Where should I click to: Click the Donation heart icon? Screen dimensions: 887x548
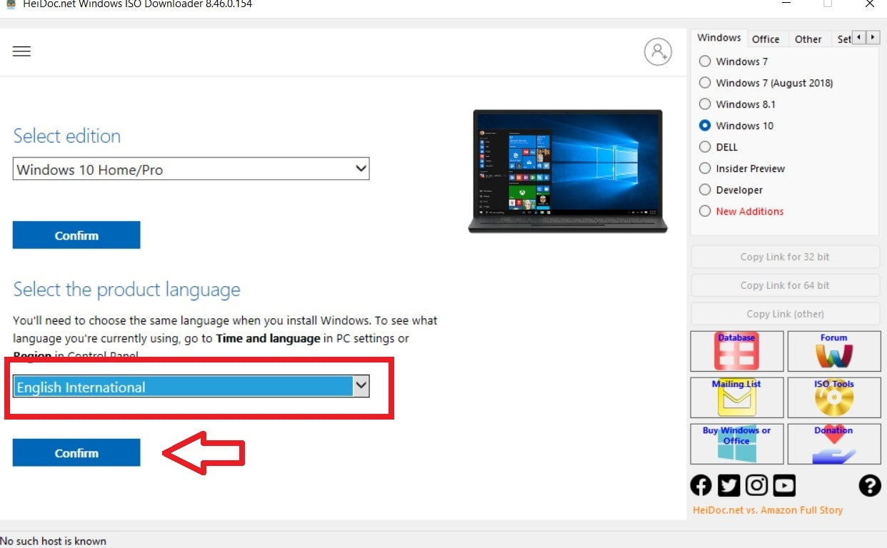tap(833, 444)
